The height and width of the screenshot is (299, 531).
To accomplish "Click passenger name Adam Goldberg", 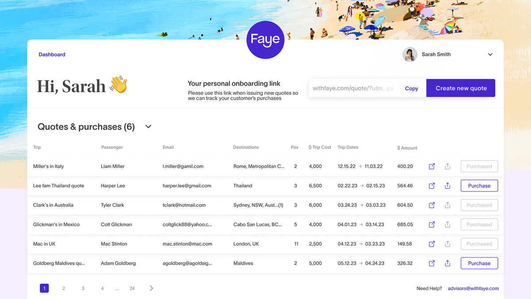I will pyautogui.click(x=118, y=263).
